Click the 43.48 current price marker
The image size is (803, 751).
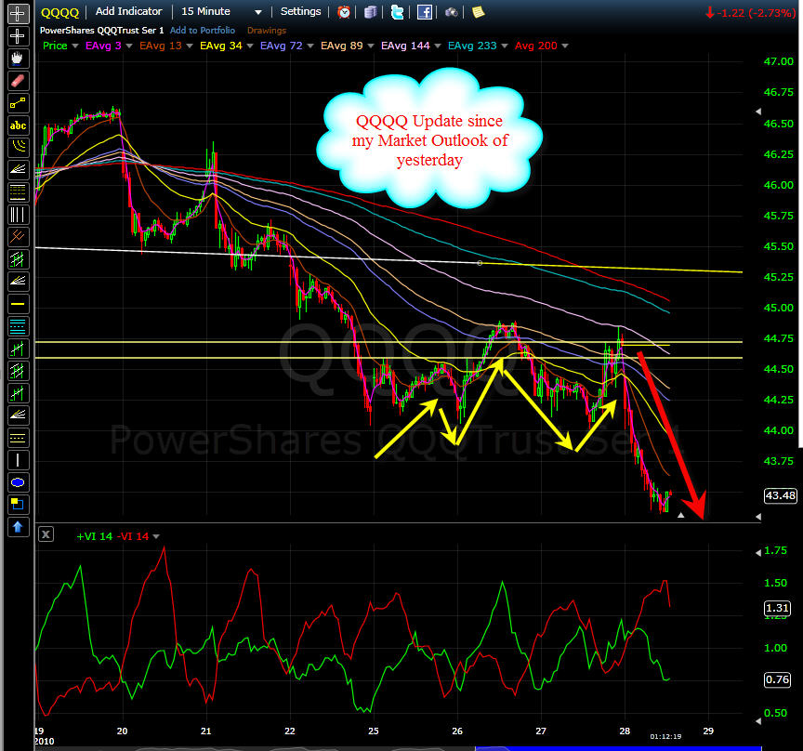(780, 495)
